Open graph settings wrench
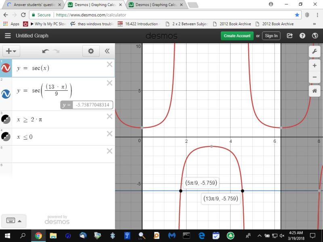This screenshot has width=323, height=242. click(315, 51)
